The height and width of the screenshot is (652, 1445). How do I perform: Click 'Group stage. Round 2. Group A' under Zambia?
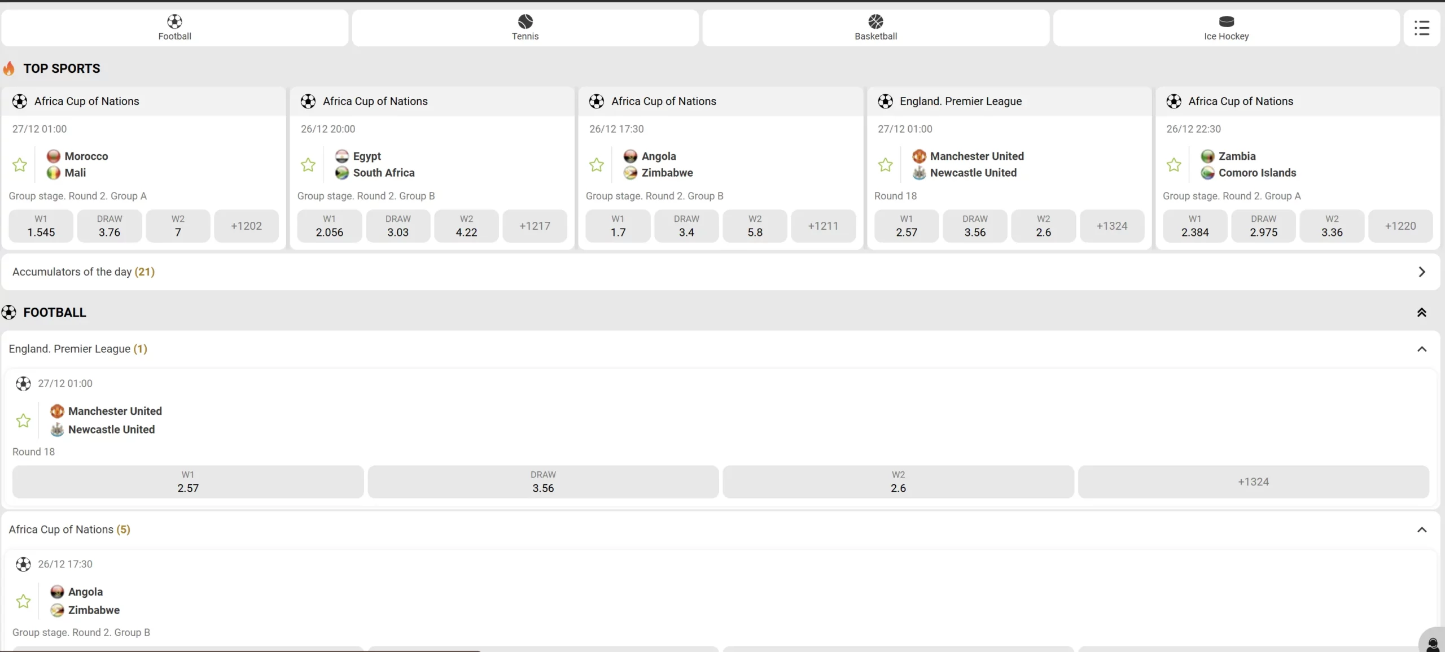[1232, 196]
